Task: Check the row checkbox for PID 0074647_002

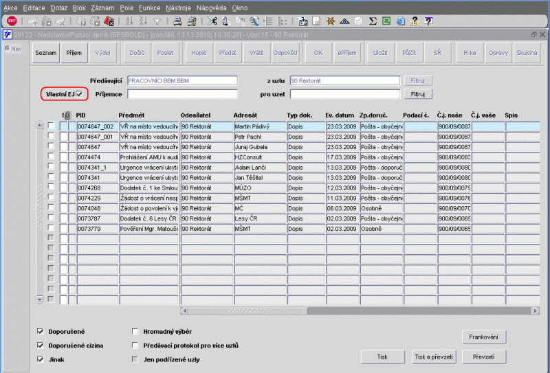Action: pos(51,126)
